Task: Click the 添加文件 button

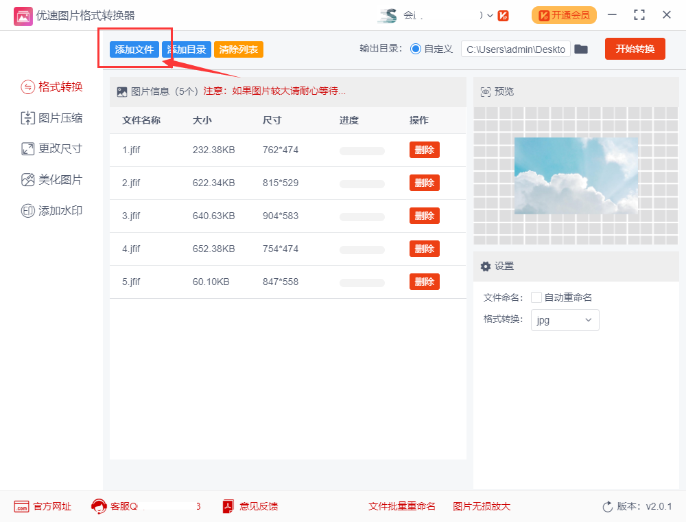Action: coord(134,49)
